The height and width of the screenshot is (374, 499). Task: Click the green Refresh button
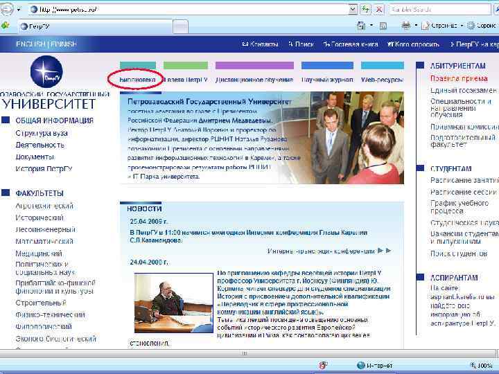pyautogui.click(x=366, y=9)
